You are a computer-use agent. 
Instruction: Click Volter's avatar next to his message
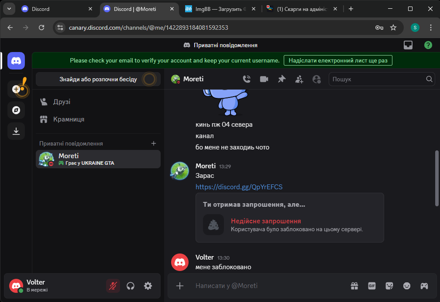180,262
